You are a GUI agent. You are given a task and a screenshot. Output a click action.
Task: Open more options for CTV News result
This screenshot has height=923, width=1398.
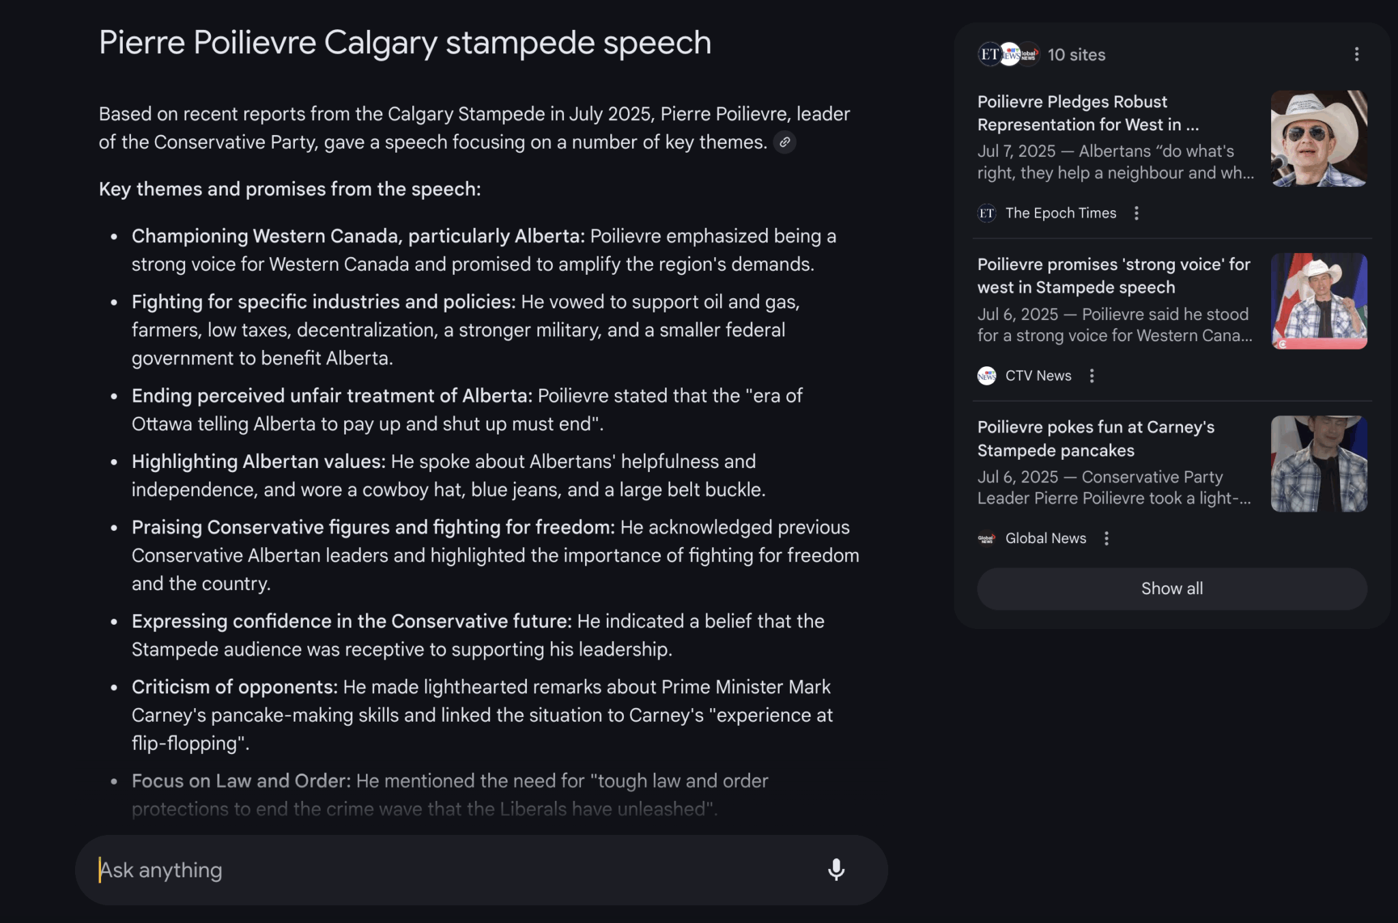(1092, 375)
